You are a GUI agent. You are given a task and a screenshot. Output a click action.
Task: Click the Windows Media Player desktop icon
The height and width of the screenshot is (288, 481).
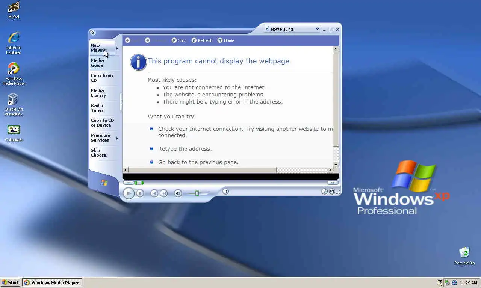point(14,74)
